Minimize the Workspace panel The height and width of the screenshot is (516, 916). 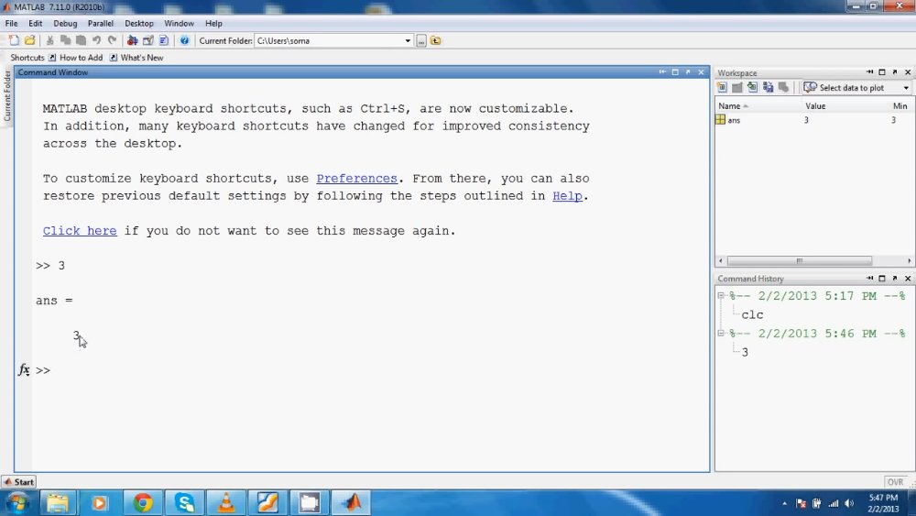869,71
